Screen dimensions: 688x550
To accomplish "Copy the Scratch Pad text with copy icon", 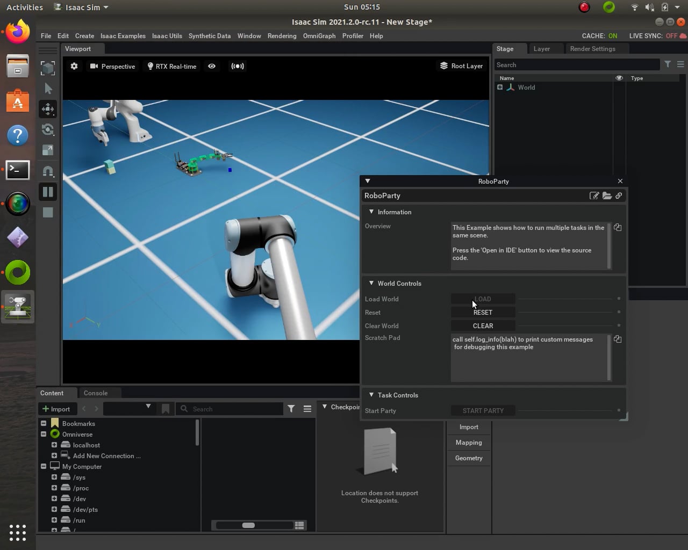I will (x=618, y=339).
